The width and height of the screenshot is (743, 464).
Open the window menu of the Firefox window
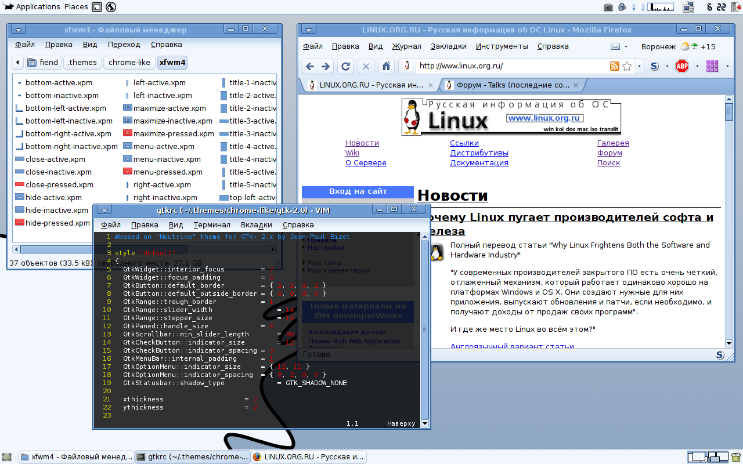click(309, 30)
